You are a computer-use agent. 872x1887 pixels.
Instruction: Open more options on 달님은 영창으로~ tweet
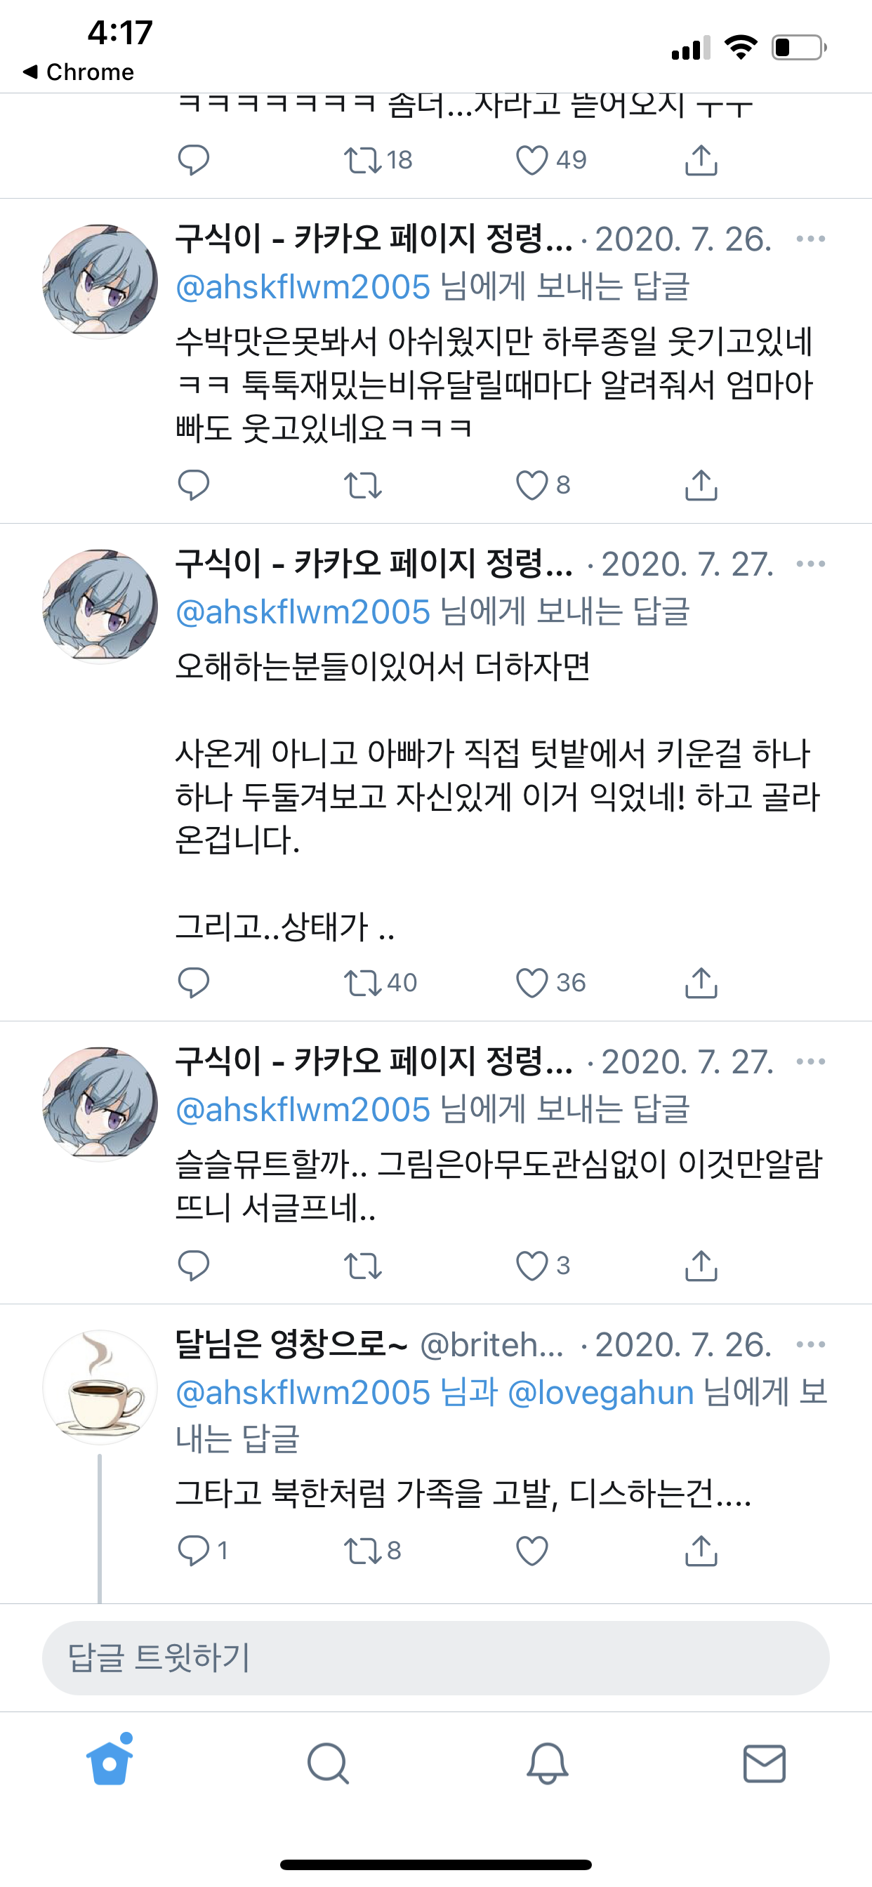[810, 1344]
